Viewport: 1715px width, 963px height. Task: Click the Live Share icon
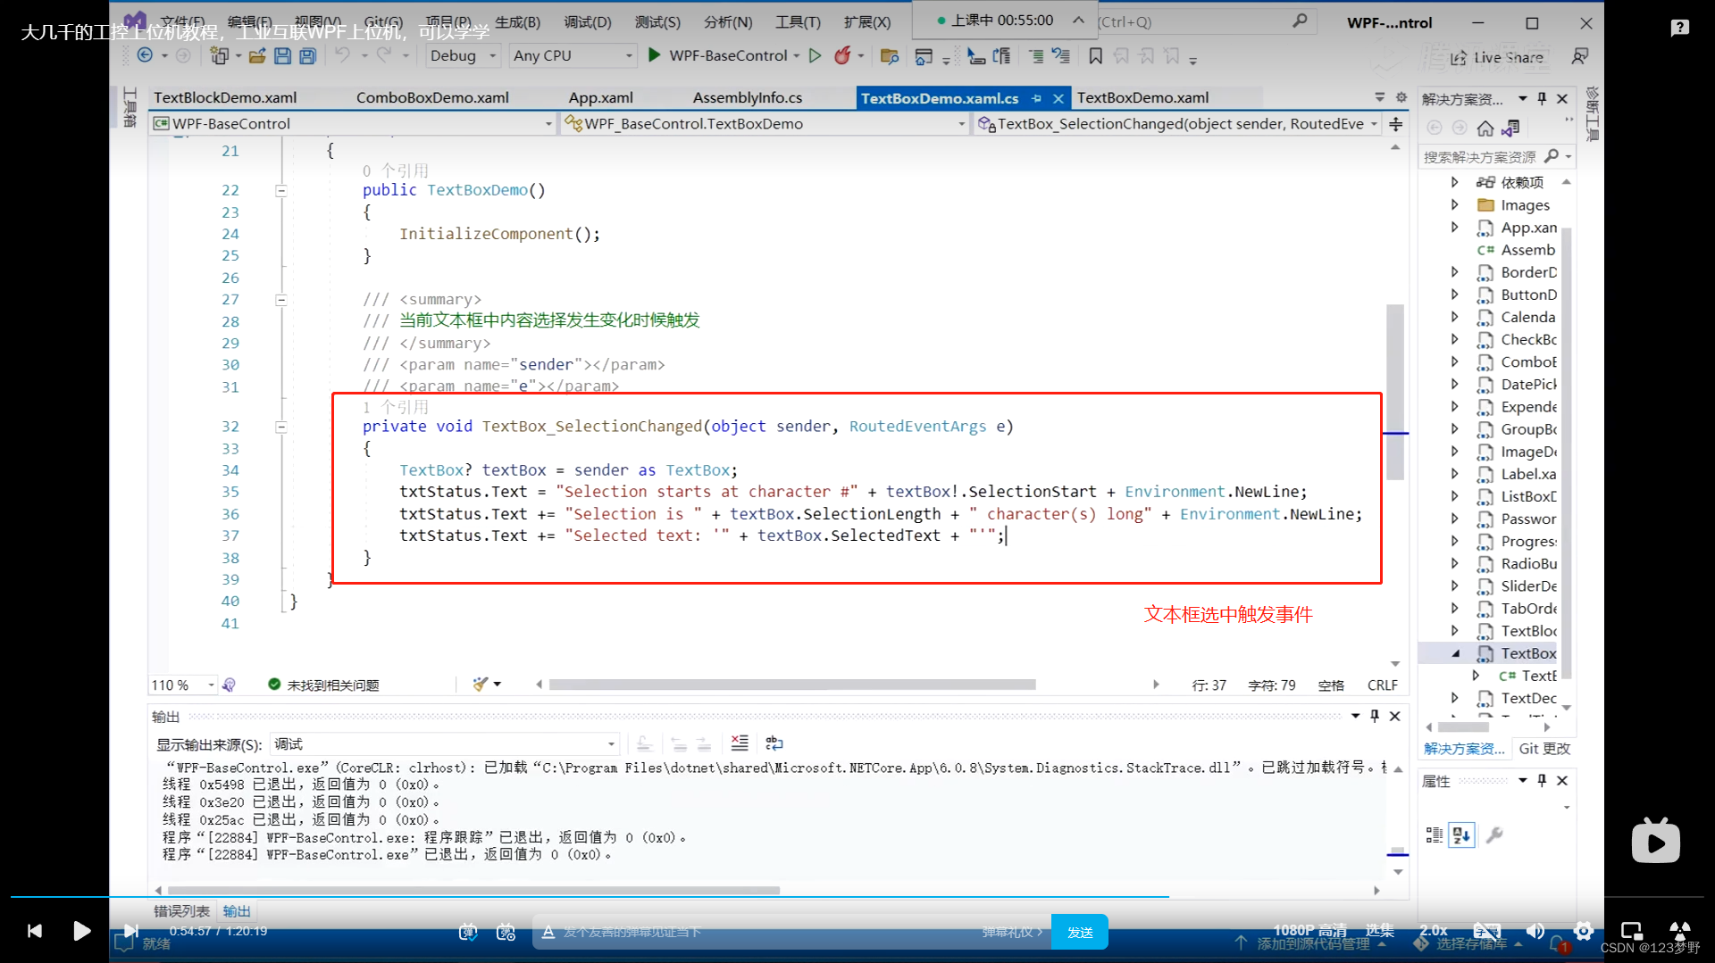[1460, 58]
